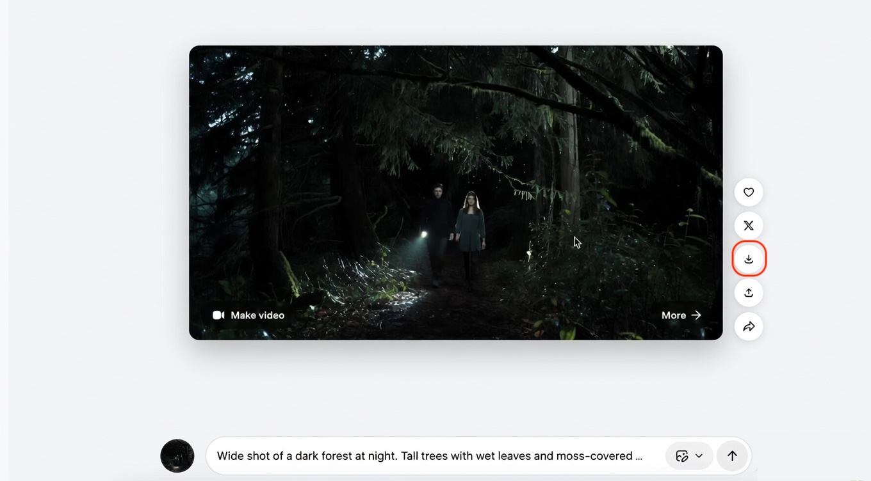Click the upload arrow icon
The height and width of the screenshot is (481, 871).
[x=748, y=293]
